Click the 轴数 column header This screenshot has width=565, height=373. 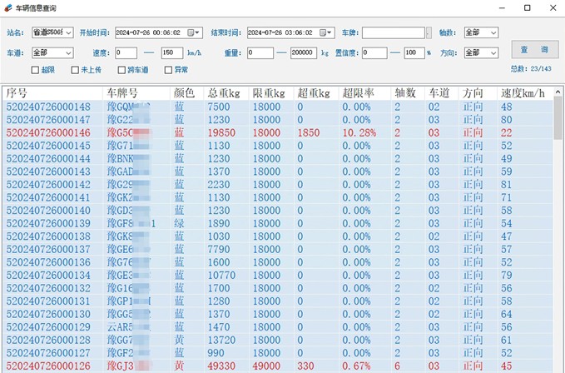pyautogui.click(x=408, y=93)
